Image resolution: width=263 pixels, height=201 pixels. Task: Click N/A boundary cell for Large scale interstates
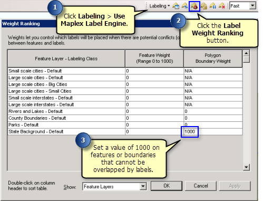coord(213,104)
